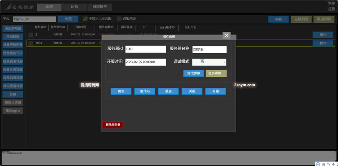
Task: Click 添加游戏服 in the left sidebar
Action: [x=13, y=28]
